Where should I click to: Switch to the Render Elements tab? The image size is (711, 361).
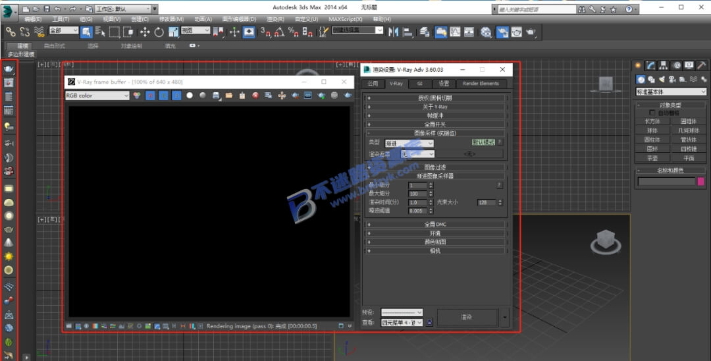pos(481,84)
